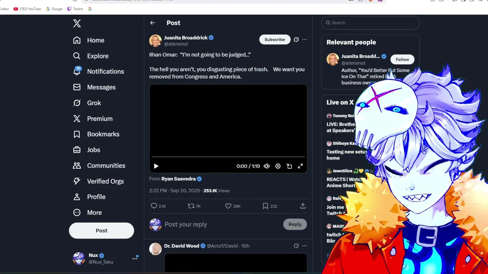Click the @atensnut handle in post
Image resolution: width=488 pixels, height=274 pixels.
176,44
